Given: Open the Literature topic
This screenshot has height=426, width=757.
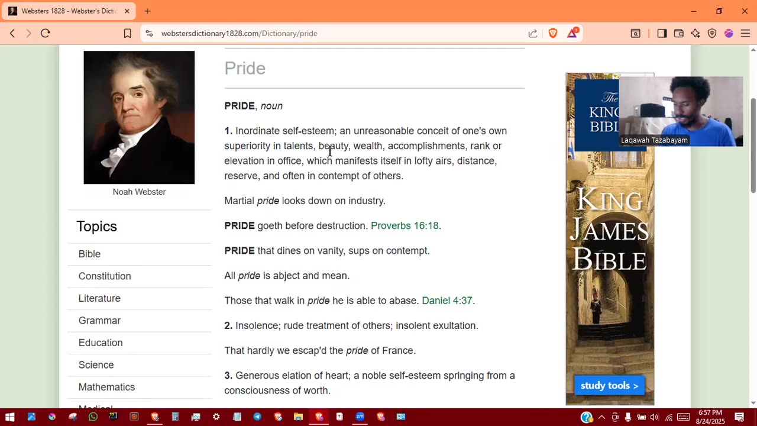Looking at the screenshot, I should click(99, 298).
